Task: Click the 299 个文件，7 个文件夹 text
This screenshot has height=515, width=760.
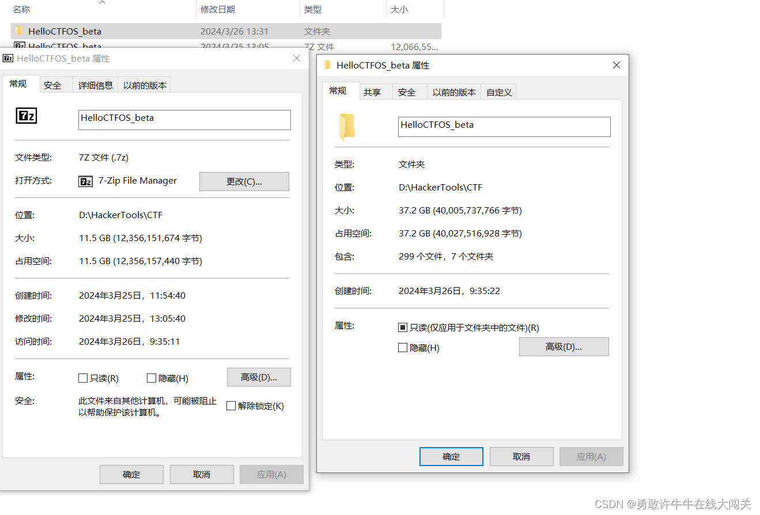Action: (446, 257)
